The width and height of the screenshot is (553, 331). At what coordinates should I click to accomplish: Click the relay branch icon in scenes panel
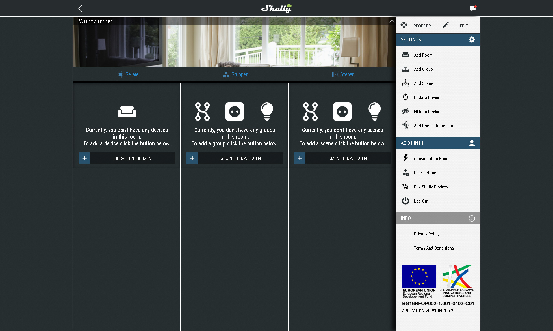coord(310,111)
